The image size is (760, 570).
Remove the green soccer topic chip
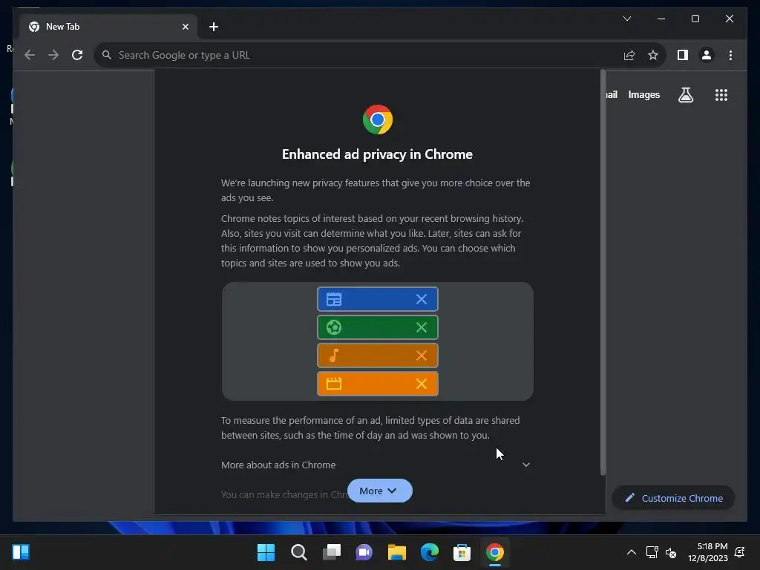422,327
